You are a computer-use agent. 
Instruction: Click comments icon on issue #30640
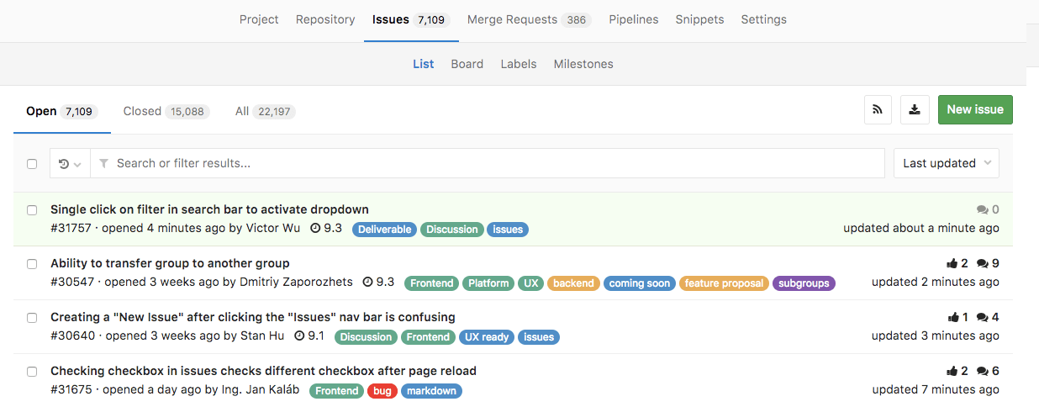[982, 317]
